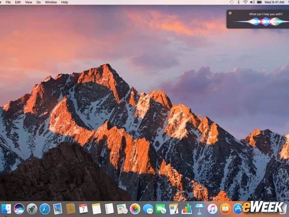The image size is (289, 217).
Task: Open Wi-Fi status menu
Action: tap(245, 2)
